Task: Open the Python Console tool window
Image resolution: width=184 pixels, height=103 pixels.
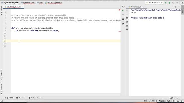Action: (x=35, y=98)
